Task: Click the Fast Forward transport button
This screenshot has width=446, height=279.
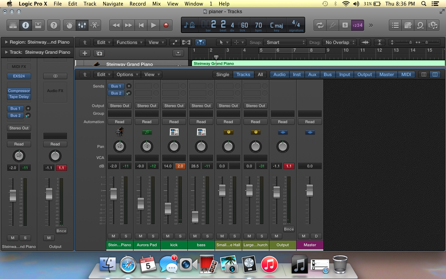Action: tap(129, 25)
